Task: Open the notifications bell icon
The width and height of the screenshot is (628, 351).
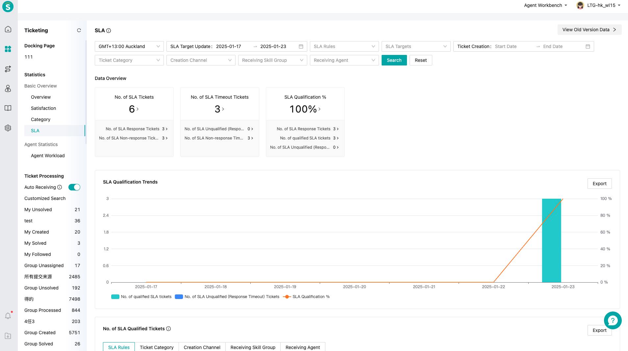Action: pos(8,316)
